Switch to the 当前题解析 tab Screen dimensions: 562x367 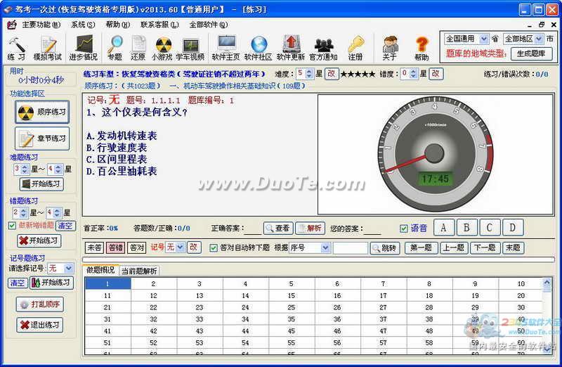click(139, 271)
